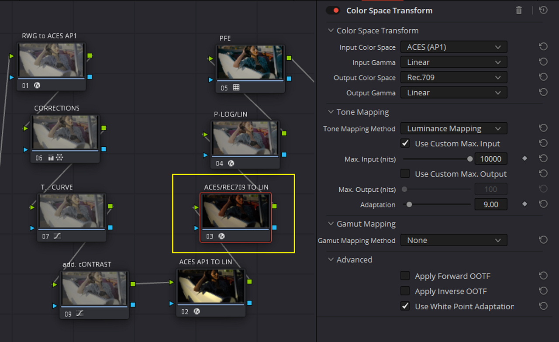Image resolution: width=559 pixels, height=342 pixels.
Task: Click the grid icon on node 05
Action: coord(236,88)
